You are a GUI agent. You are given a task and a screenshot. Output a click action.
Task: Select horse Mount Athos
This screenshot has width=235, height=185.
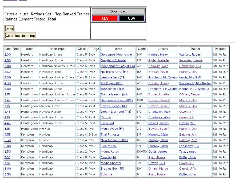pos(110,152)
